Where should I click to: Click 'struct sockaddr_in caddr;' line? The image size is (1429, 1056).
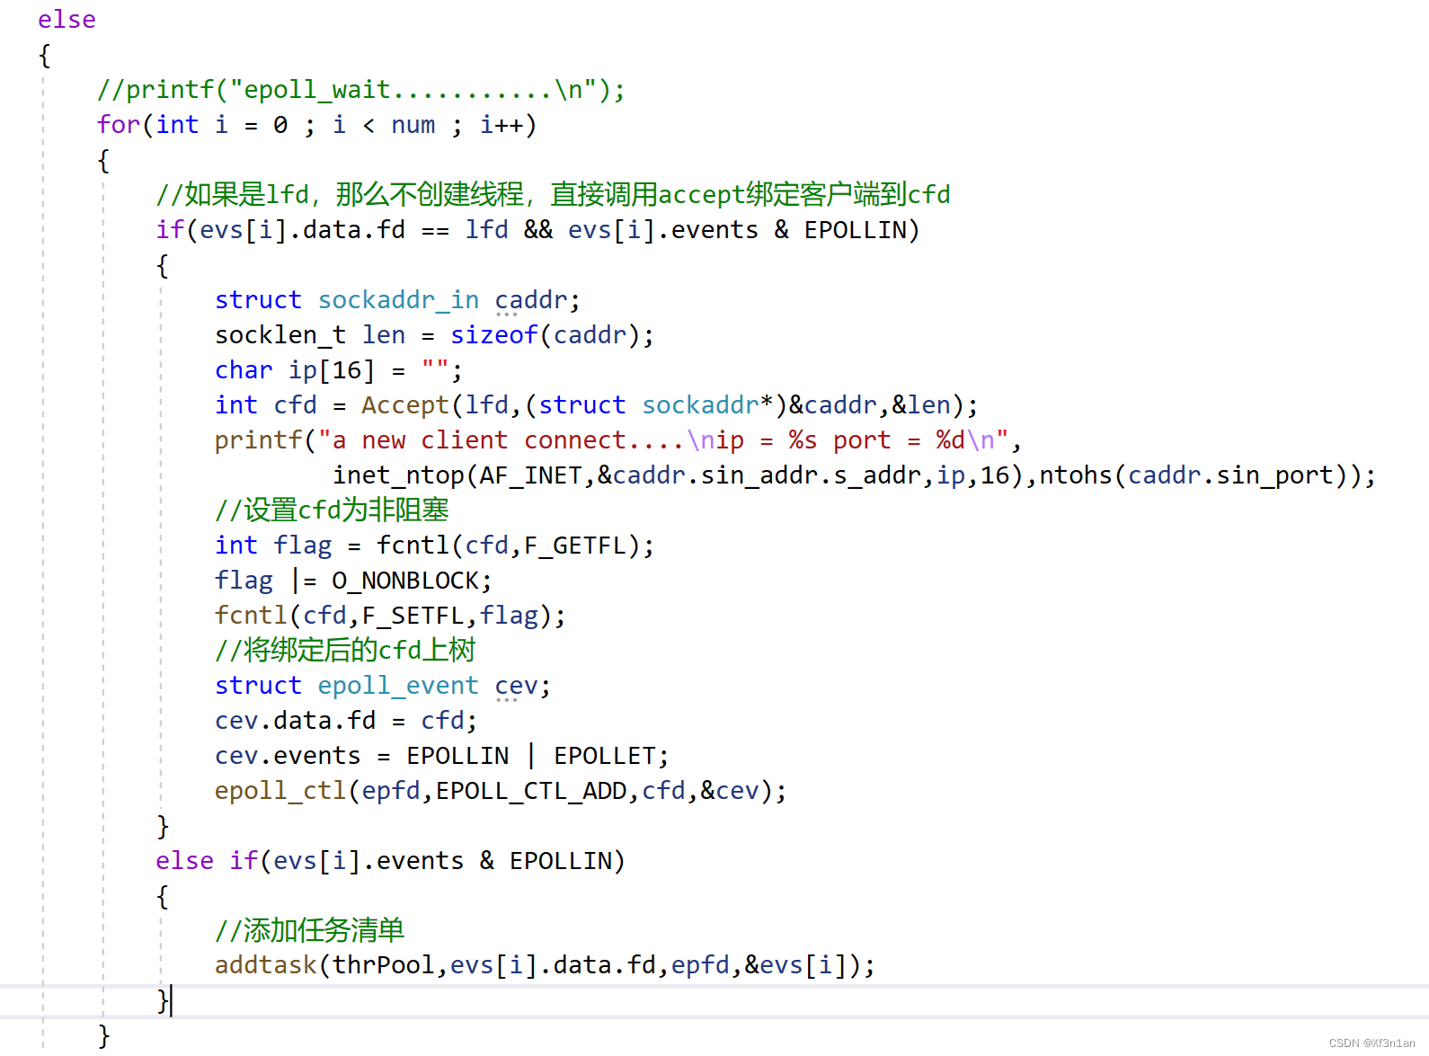point(397,300)
